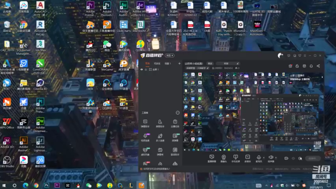Screen dimensions: 336x189
Task: Open Cinema 4D desktop shortcut
Action: [x=40, y=84]
